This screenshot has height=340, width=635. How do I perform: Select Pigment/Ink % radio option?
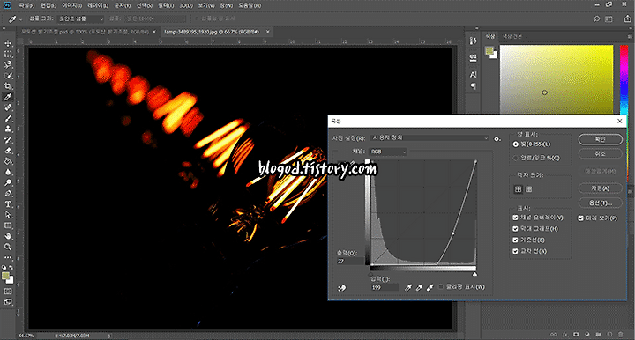pos(516,158)
